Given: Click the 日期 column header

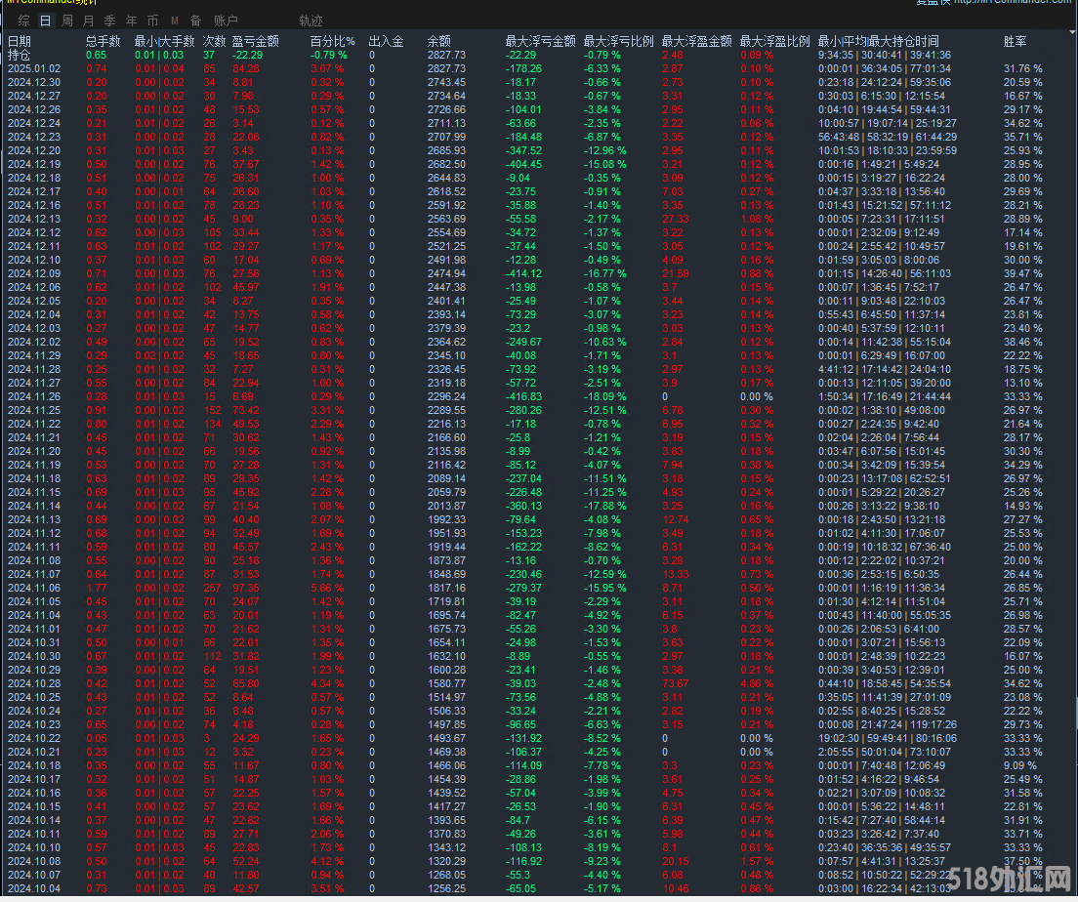Looking at the screenshot, I should coord(20,41).
